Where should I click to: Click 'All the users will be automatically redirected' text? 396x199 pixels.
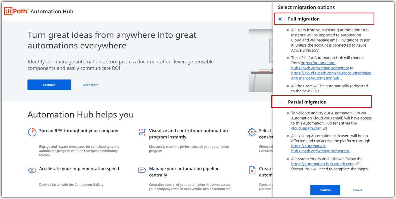[x=329, y=89]
